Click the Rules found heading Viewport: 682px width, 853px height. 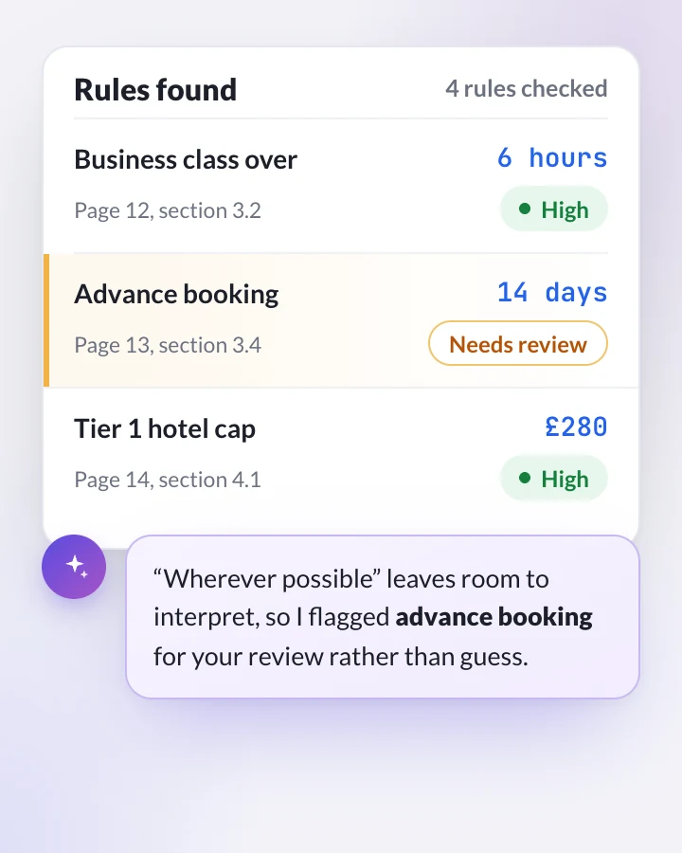click(x=155, y=90)
